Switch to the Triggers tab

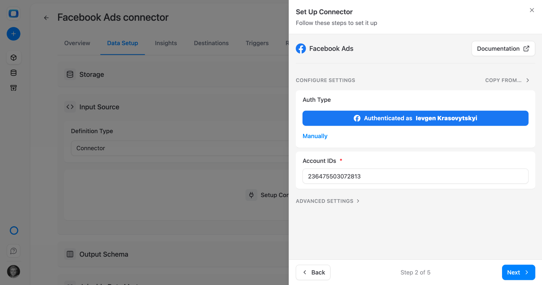[257, 43]
